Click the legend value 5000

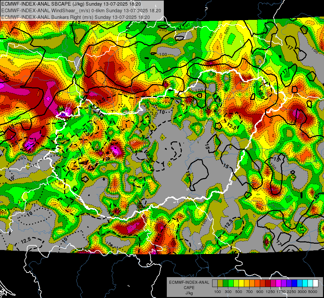pos(313,292)
